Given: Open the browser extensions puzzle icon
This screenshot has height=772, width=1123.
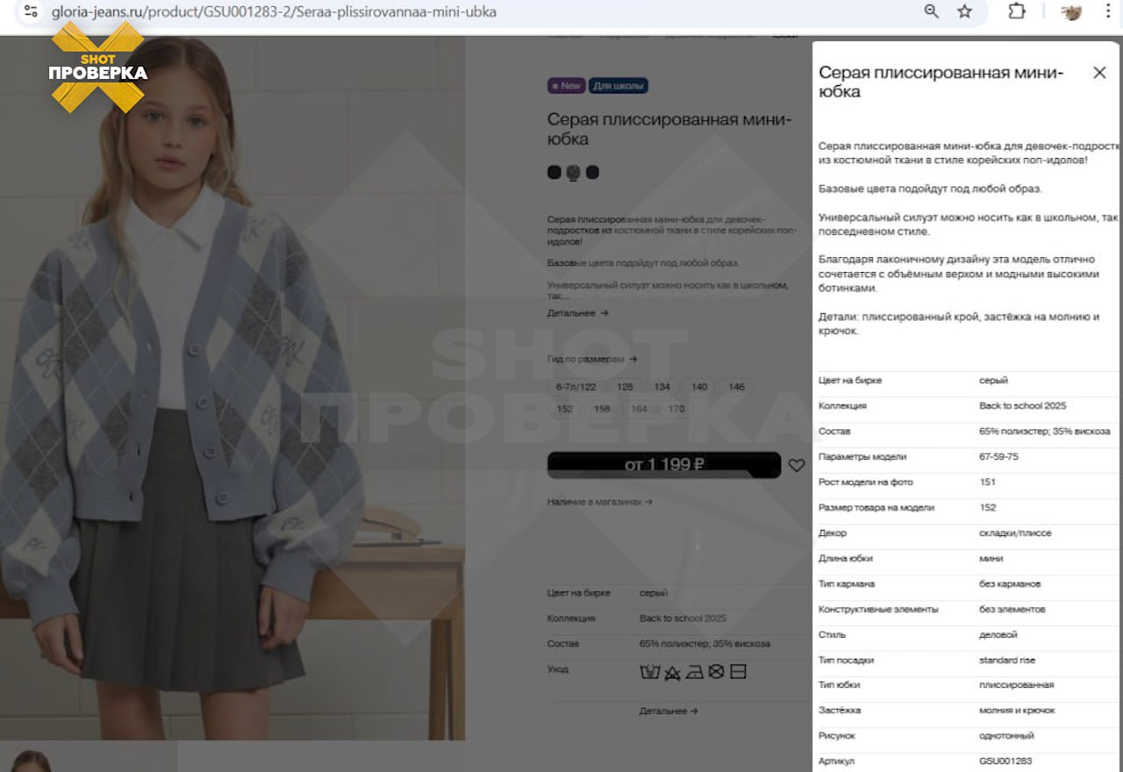Looking at the screenshot, I should point(1016,11).
